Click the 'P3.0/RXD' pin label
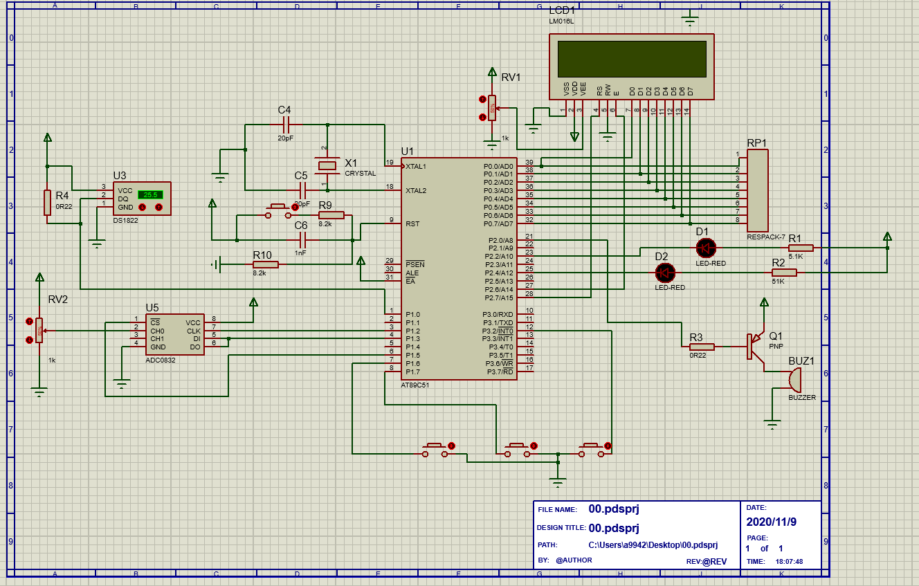 [x=498, y=314]
